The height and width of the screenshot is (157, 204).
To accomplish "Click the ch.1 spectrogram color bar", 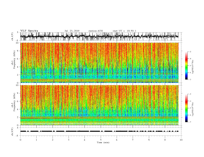I will point(186,66).
